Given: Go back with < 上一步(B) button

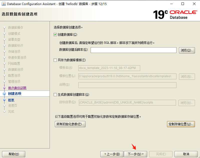Looking at the screenshot, I should 112,154.
